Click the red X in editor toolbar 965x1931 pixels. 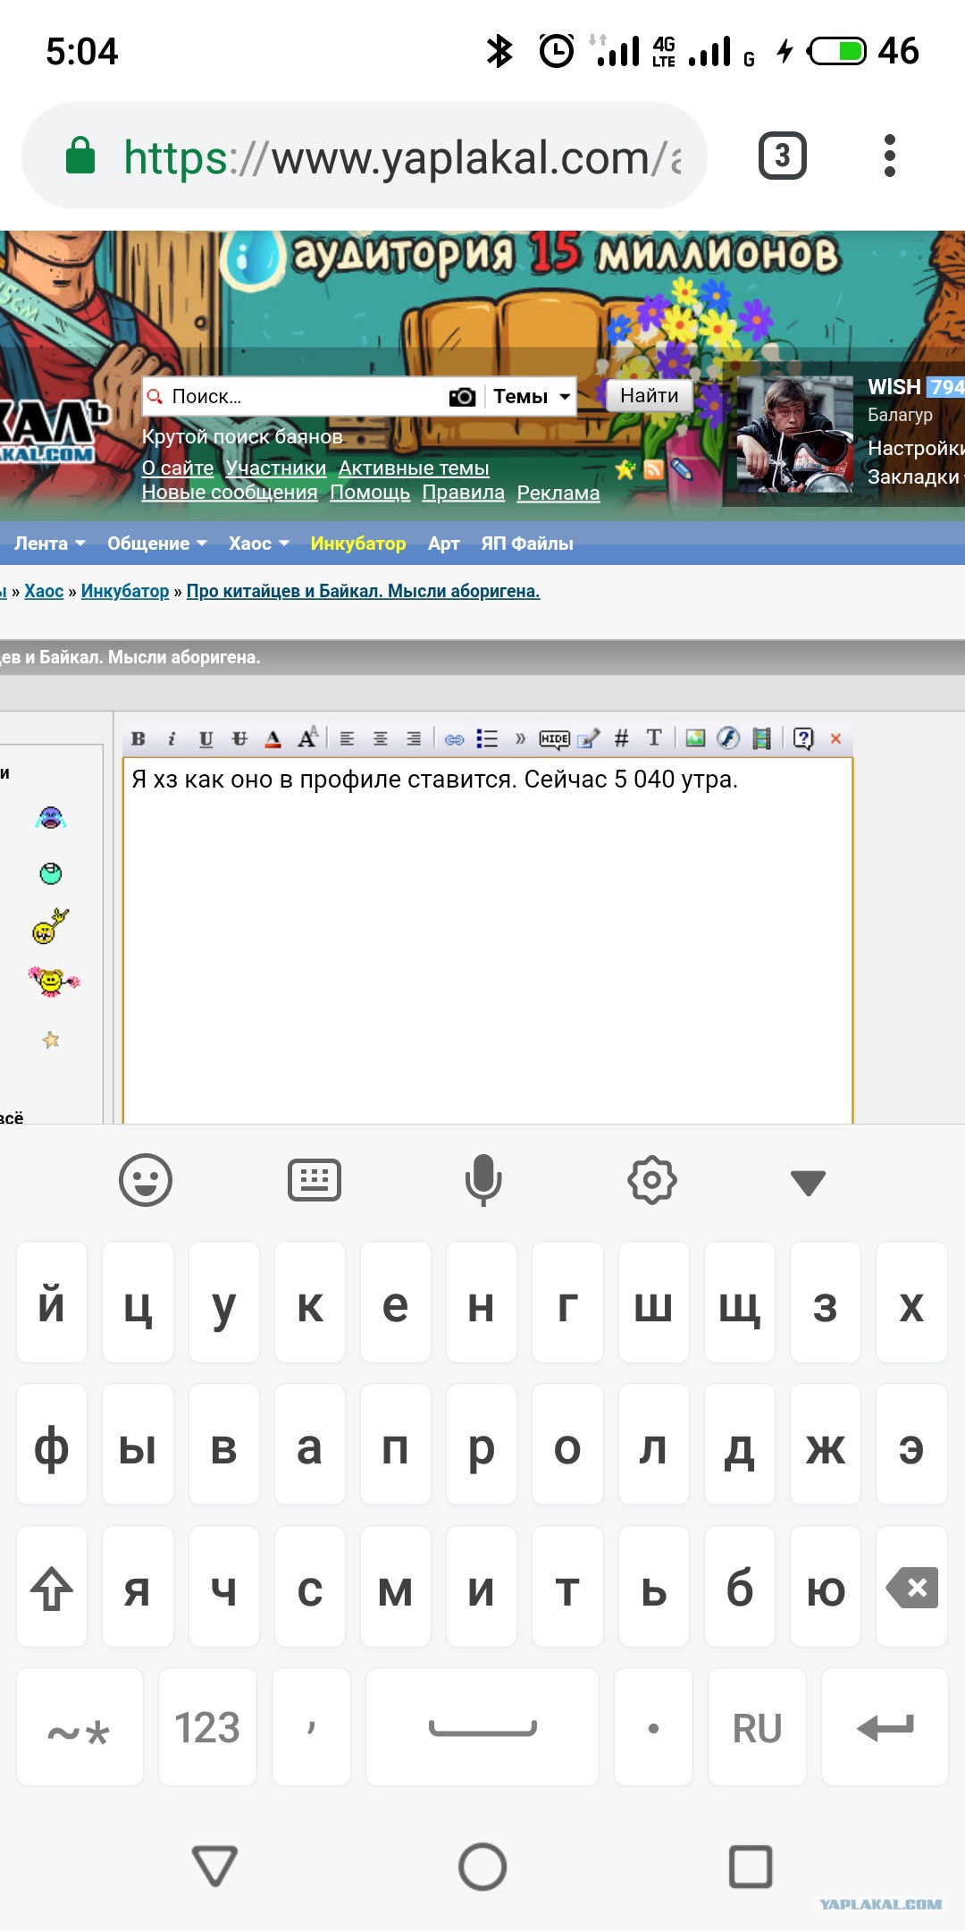(x=836, y=738)
